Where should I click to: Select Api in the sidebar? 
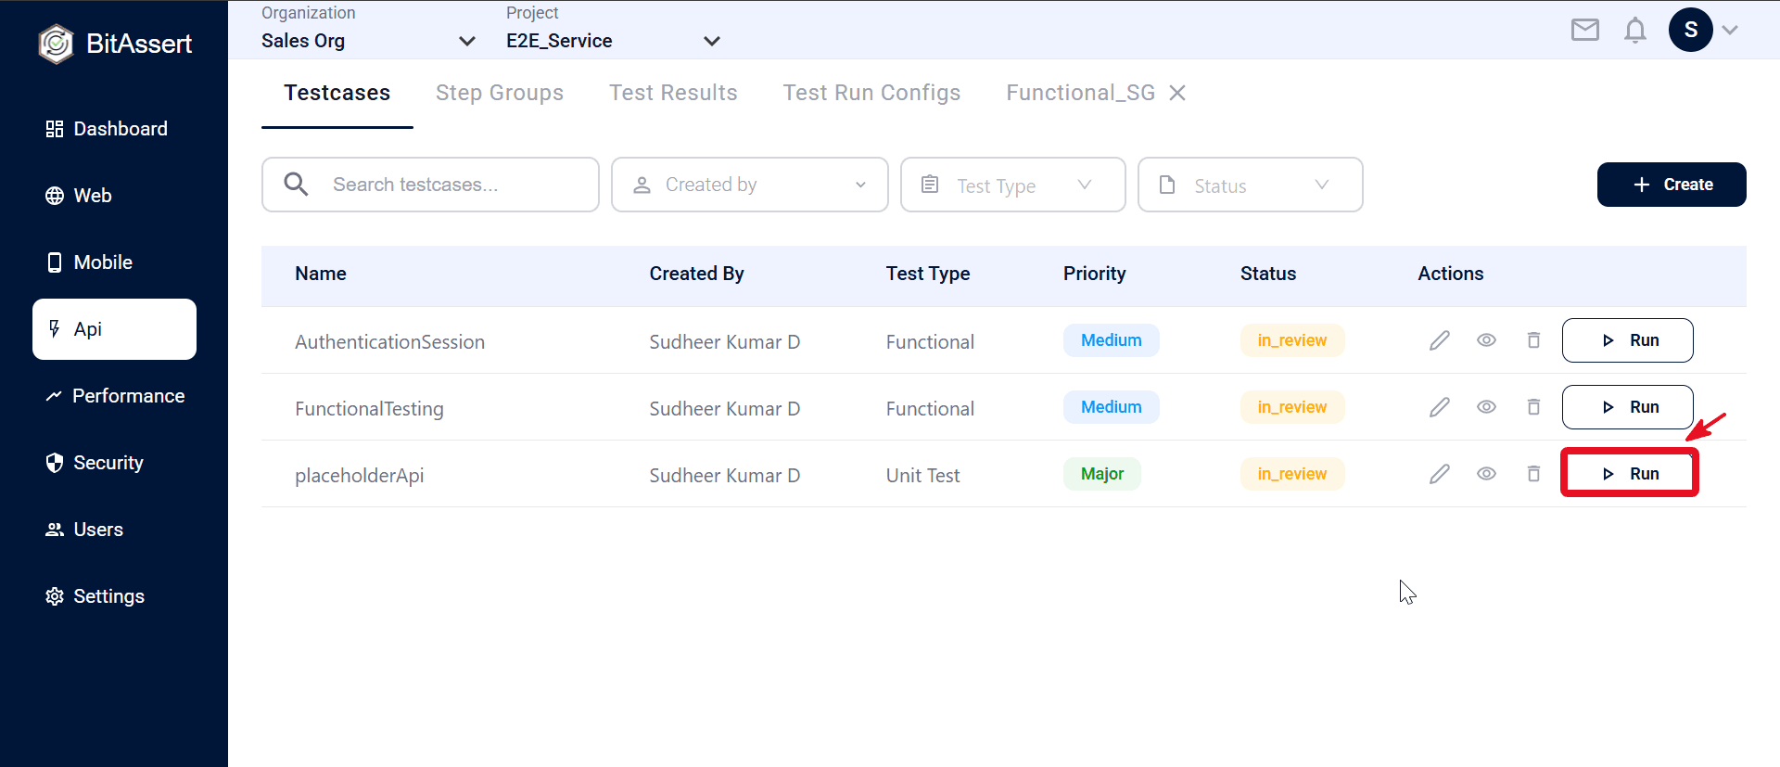114,329
